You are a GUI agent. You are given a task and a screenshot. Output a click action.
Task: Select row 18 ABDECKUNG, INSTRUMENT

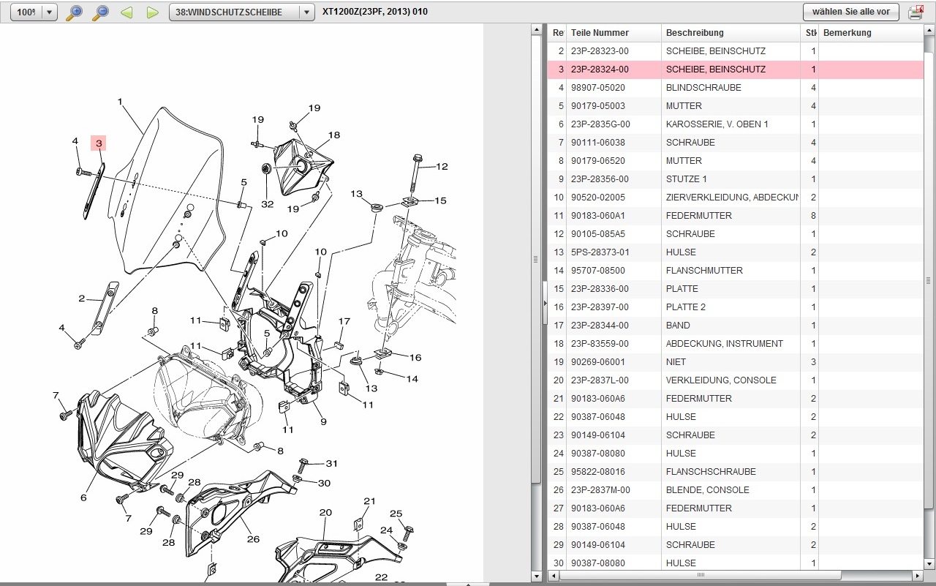pyautogui.click(x=724, y=344)
